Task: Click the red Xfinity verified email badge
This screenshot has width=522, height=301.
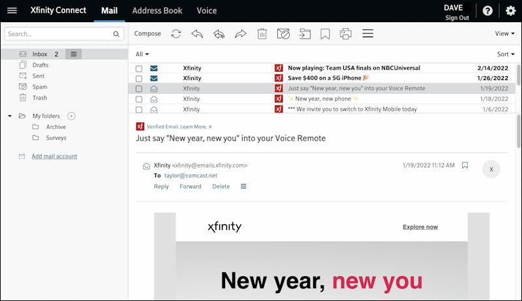Action: coord(140,126)
